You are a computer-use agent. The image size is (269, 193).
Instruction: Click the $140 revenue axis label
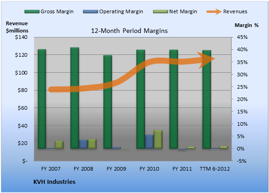(x=21, y=37)
